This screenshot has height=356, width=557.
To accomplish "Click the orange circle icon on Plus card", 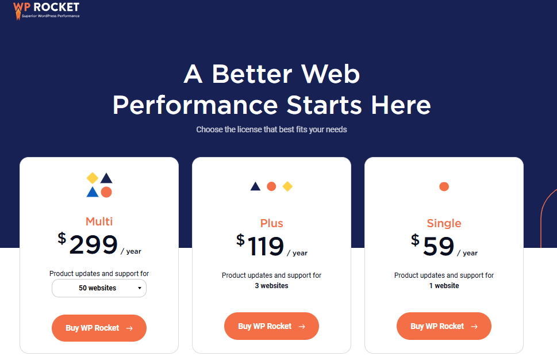I will (271, 186).
